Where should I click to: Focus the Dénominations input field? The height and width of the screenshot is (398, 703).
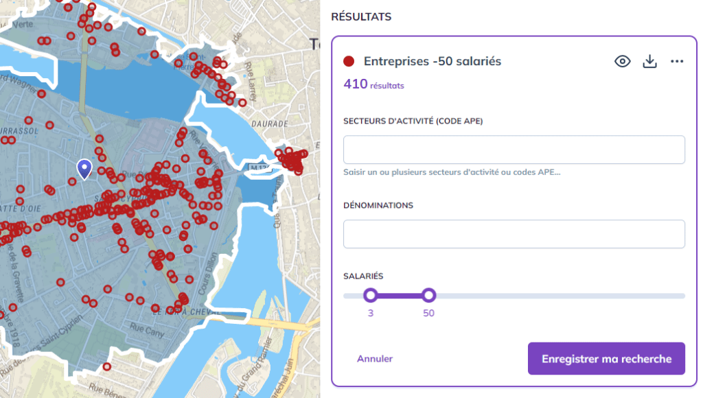click(514, 234)
